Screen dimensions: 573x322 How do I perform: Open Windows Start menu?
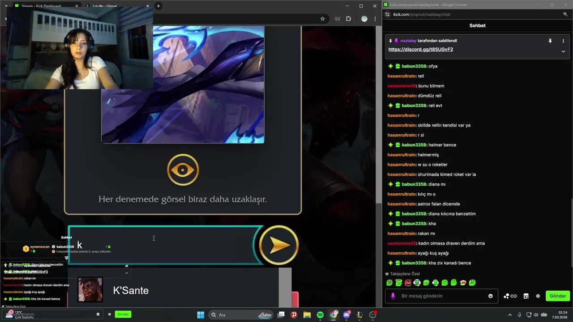click(201, 315)
